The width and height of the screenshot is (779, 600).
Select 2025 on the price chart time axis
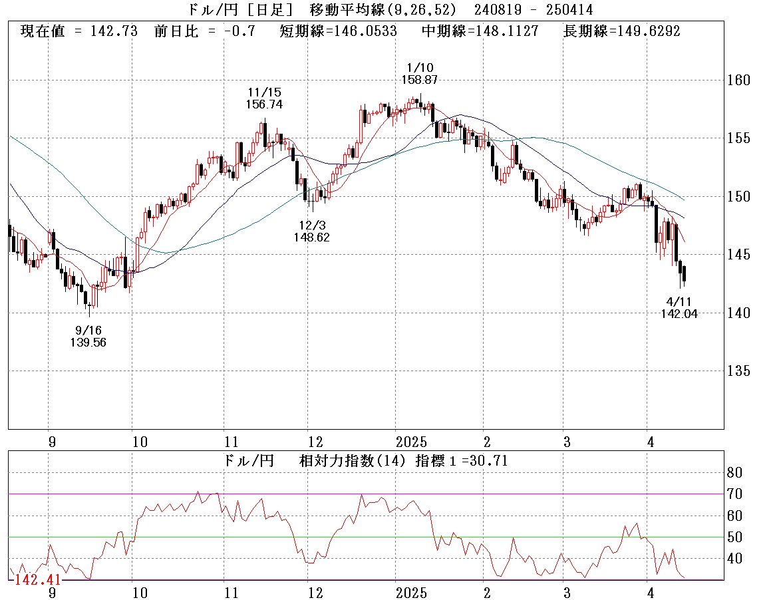(410, 442)
